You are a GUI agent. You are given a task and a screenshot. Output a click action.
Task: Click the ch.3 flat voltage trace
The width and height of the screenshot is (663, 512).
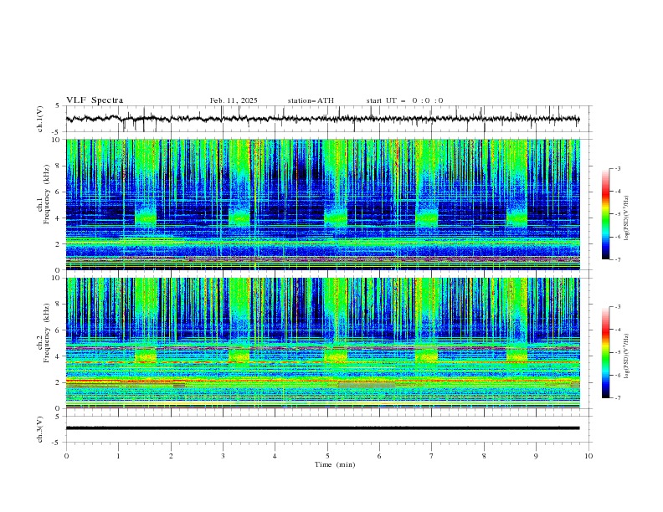pos(322,428)
